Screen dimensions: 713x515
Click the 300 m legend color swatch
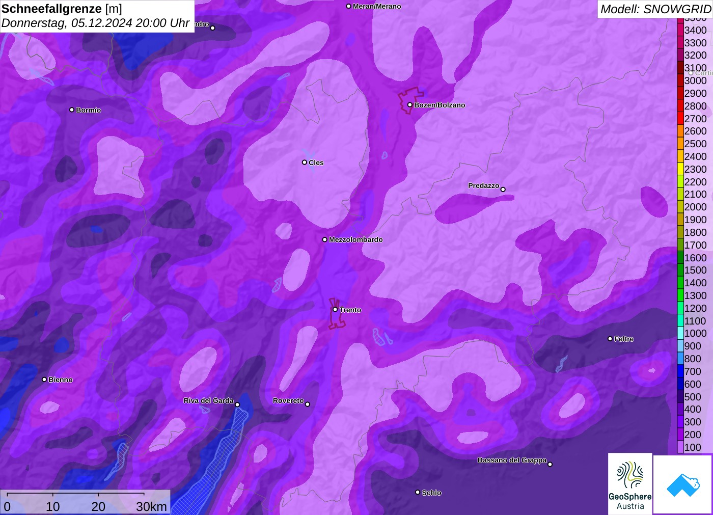point(680,422)
